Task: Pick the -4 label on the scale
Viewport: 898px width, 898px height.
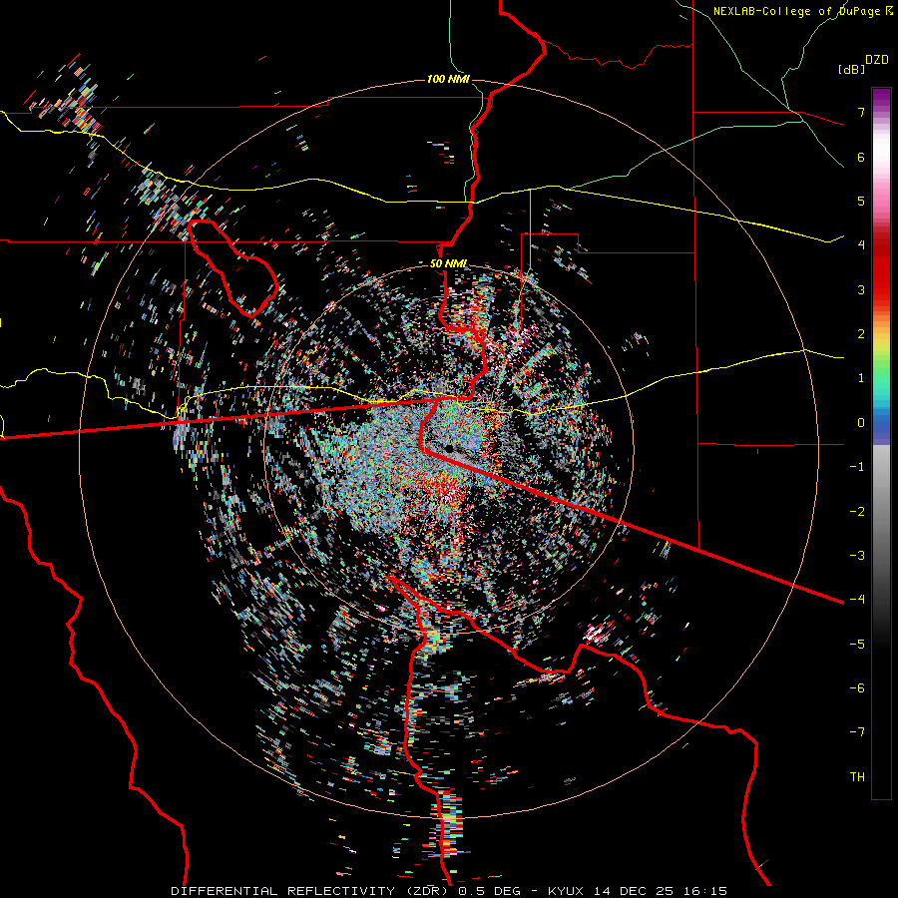Action: (x=857, y=600)
